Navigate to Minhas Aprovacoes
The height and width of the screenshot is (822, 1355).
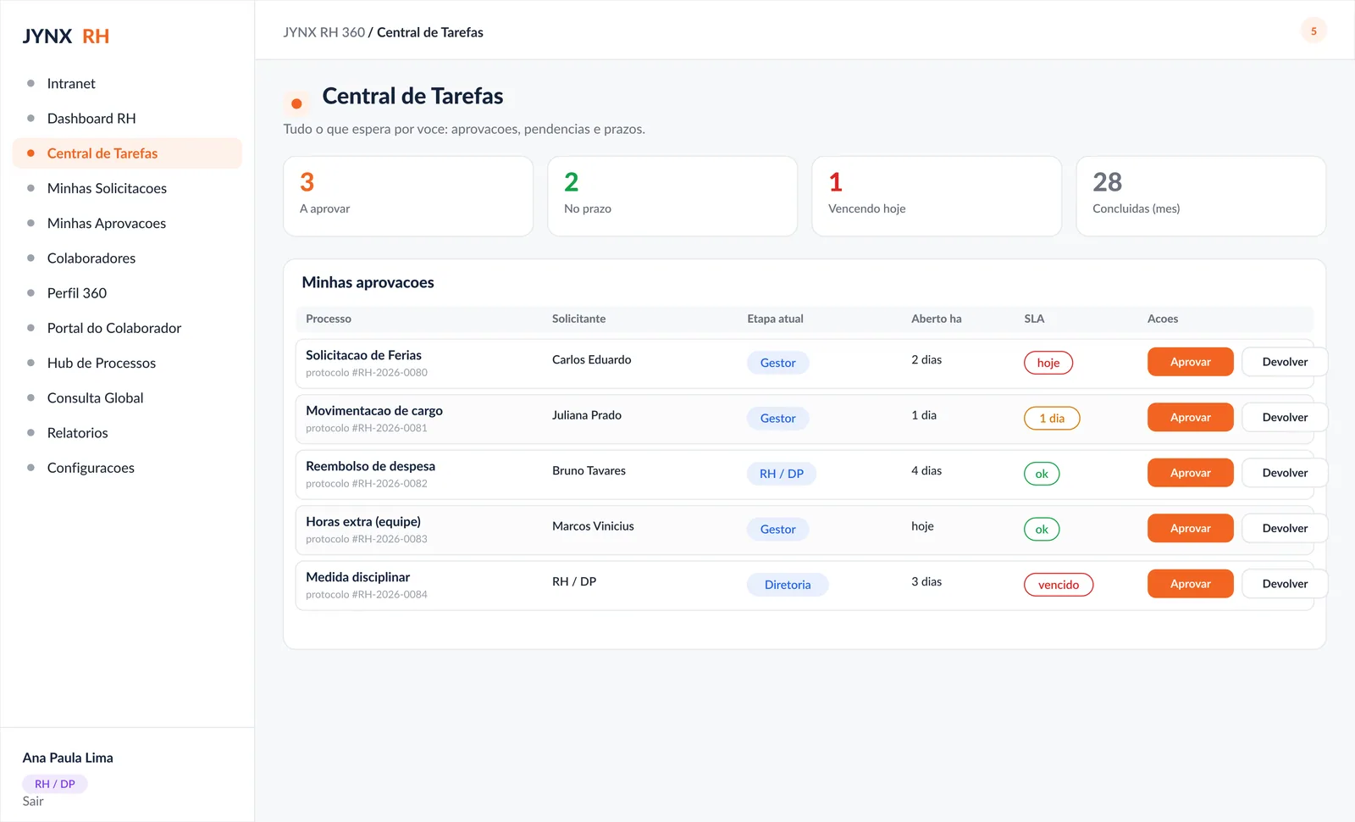127,223
